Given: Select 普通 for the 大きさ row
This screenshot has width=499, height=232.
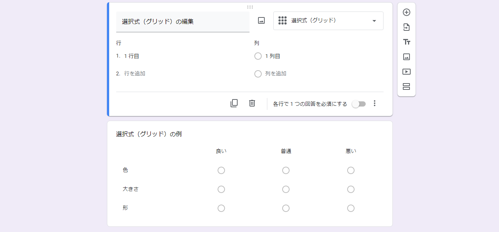Looking at the screenshot, I should [x=286, y=189].
